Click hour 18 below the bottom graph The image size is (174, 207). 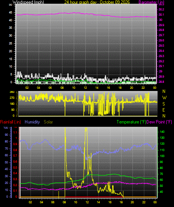click(121, 202)
